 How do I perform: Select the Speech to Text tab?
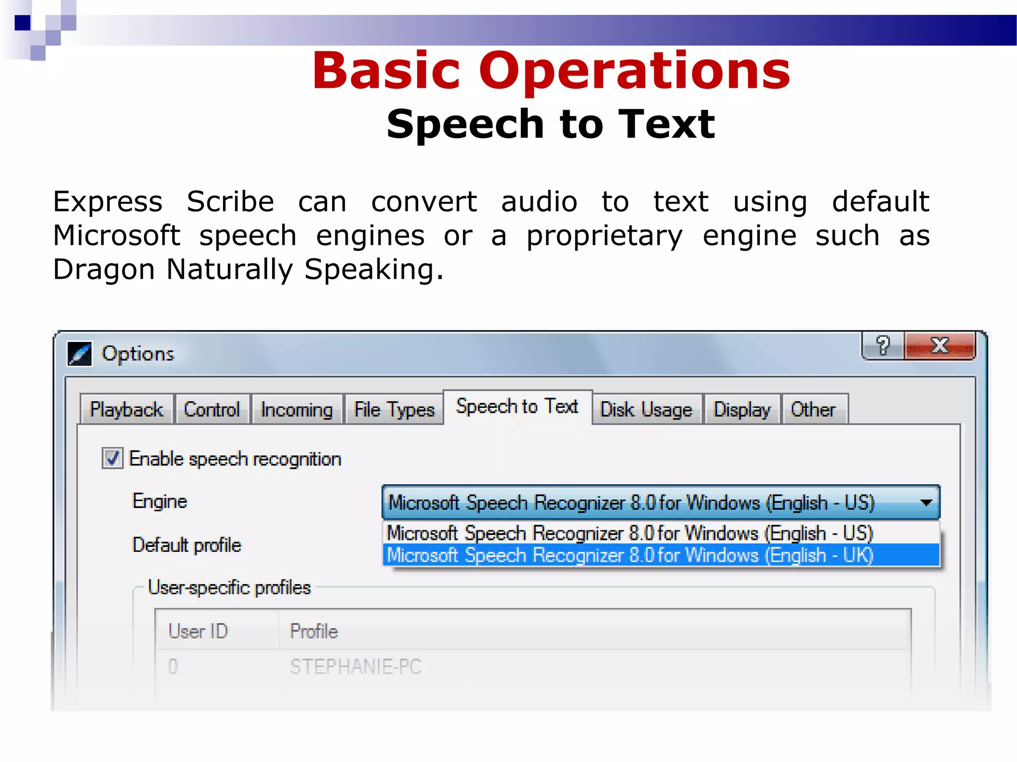[x=517, y=407]
